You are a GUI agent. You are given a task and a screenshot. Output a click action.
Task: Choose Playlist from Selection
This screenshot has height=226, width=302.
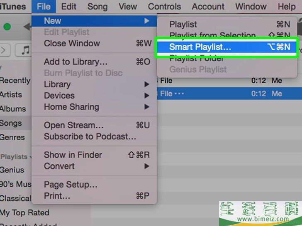(x=226, y=35)
